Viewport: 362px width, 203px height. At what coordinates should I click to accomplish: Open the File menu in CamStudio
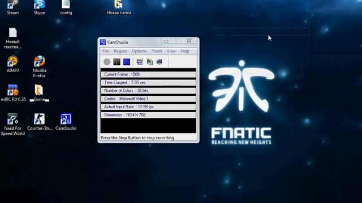(x=106, y=51)
